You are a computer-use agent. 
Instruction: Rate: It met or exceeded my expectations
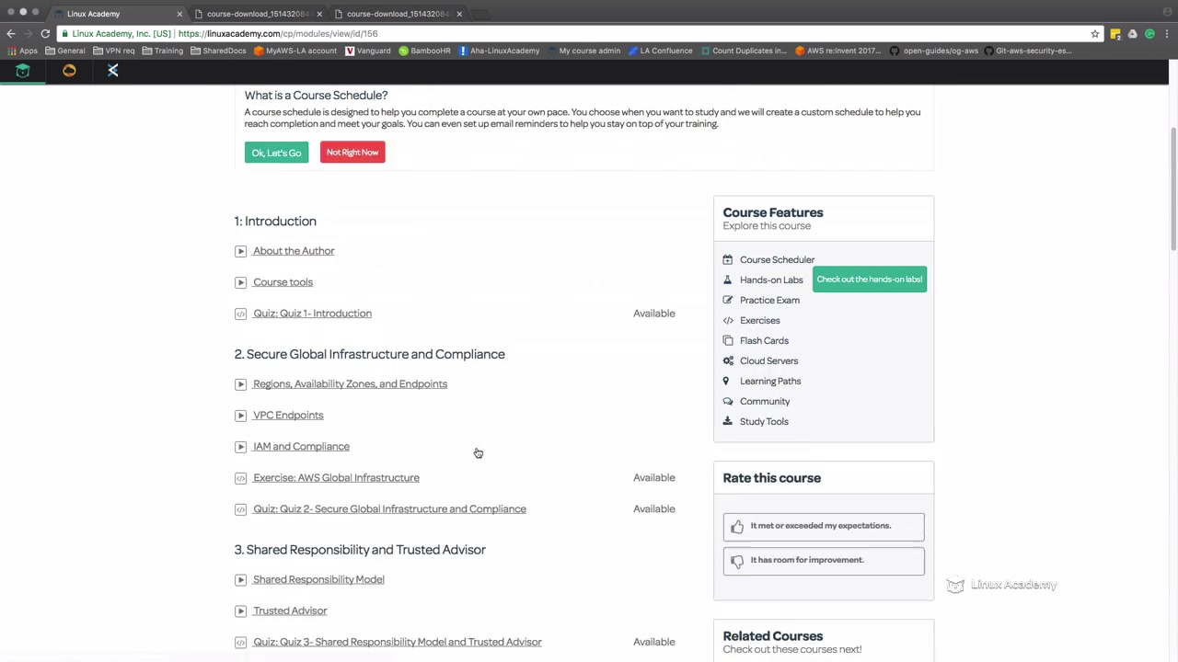click(x=824, y=527)
